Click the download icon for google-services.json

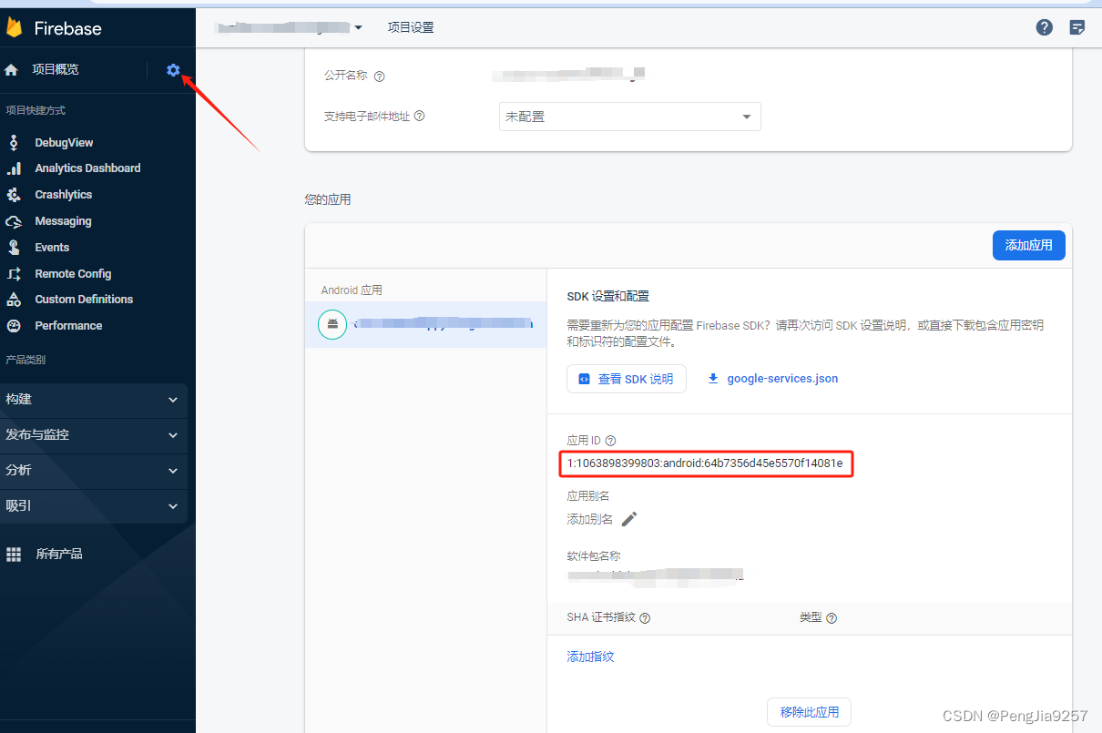(x=714, y=379)
